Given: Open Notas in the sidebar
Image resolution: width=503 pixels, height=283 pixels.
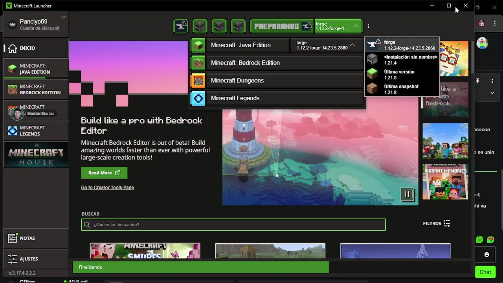Looking at the screenshot, I should pos(36,238).
